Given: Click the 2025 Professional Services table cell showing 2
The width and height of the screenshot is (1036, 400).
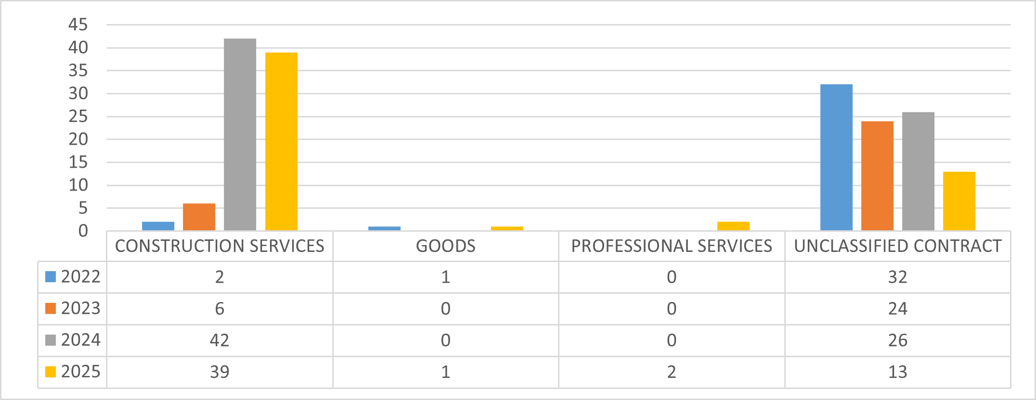Looking at the screenshot, I should point(672,372).
